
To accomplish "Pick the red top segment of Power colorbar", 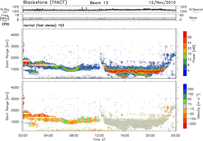I will coord(185,34).
